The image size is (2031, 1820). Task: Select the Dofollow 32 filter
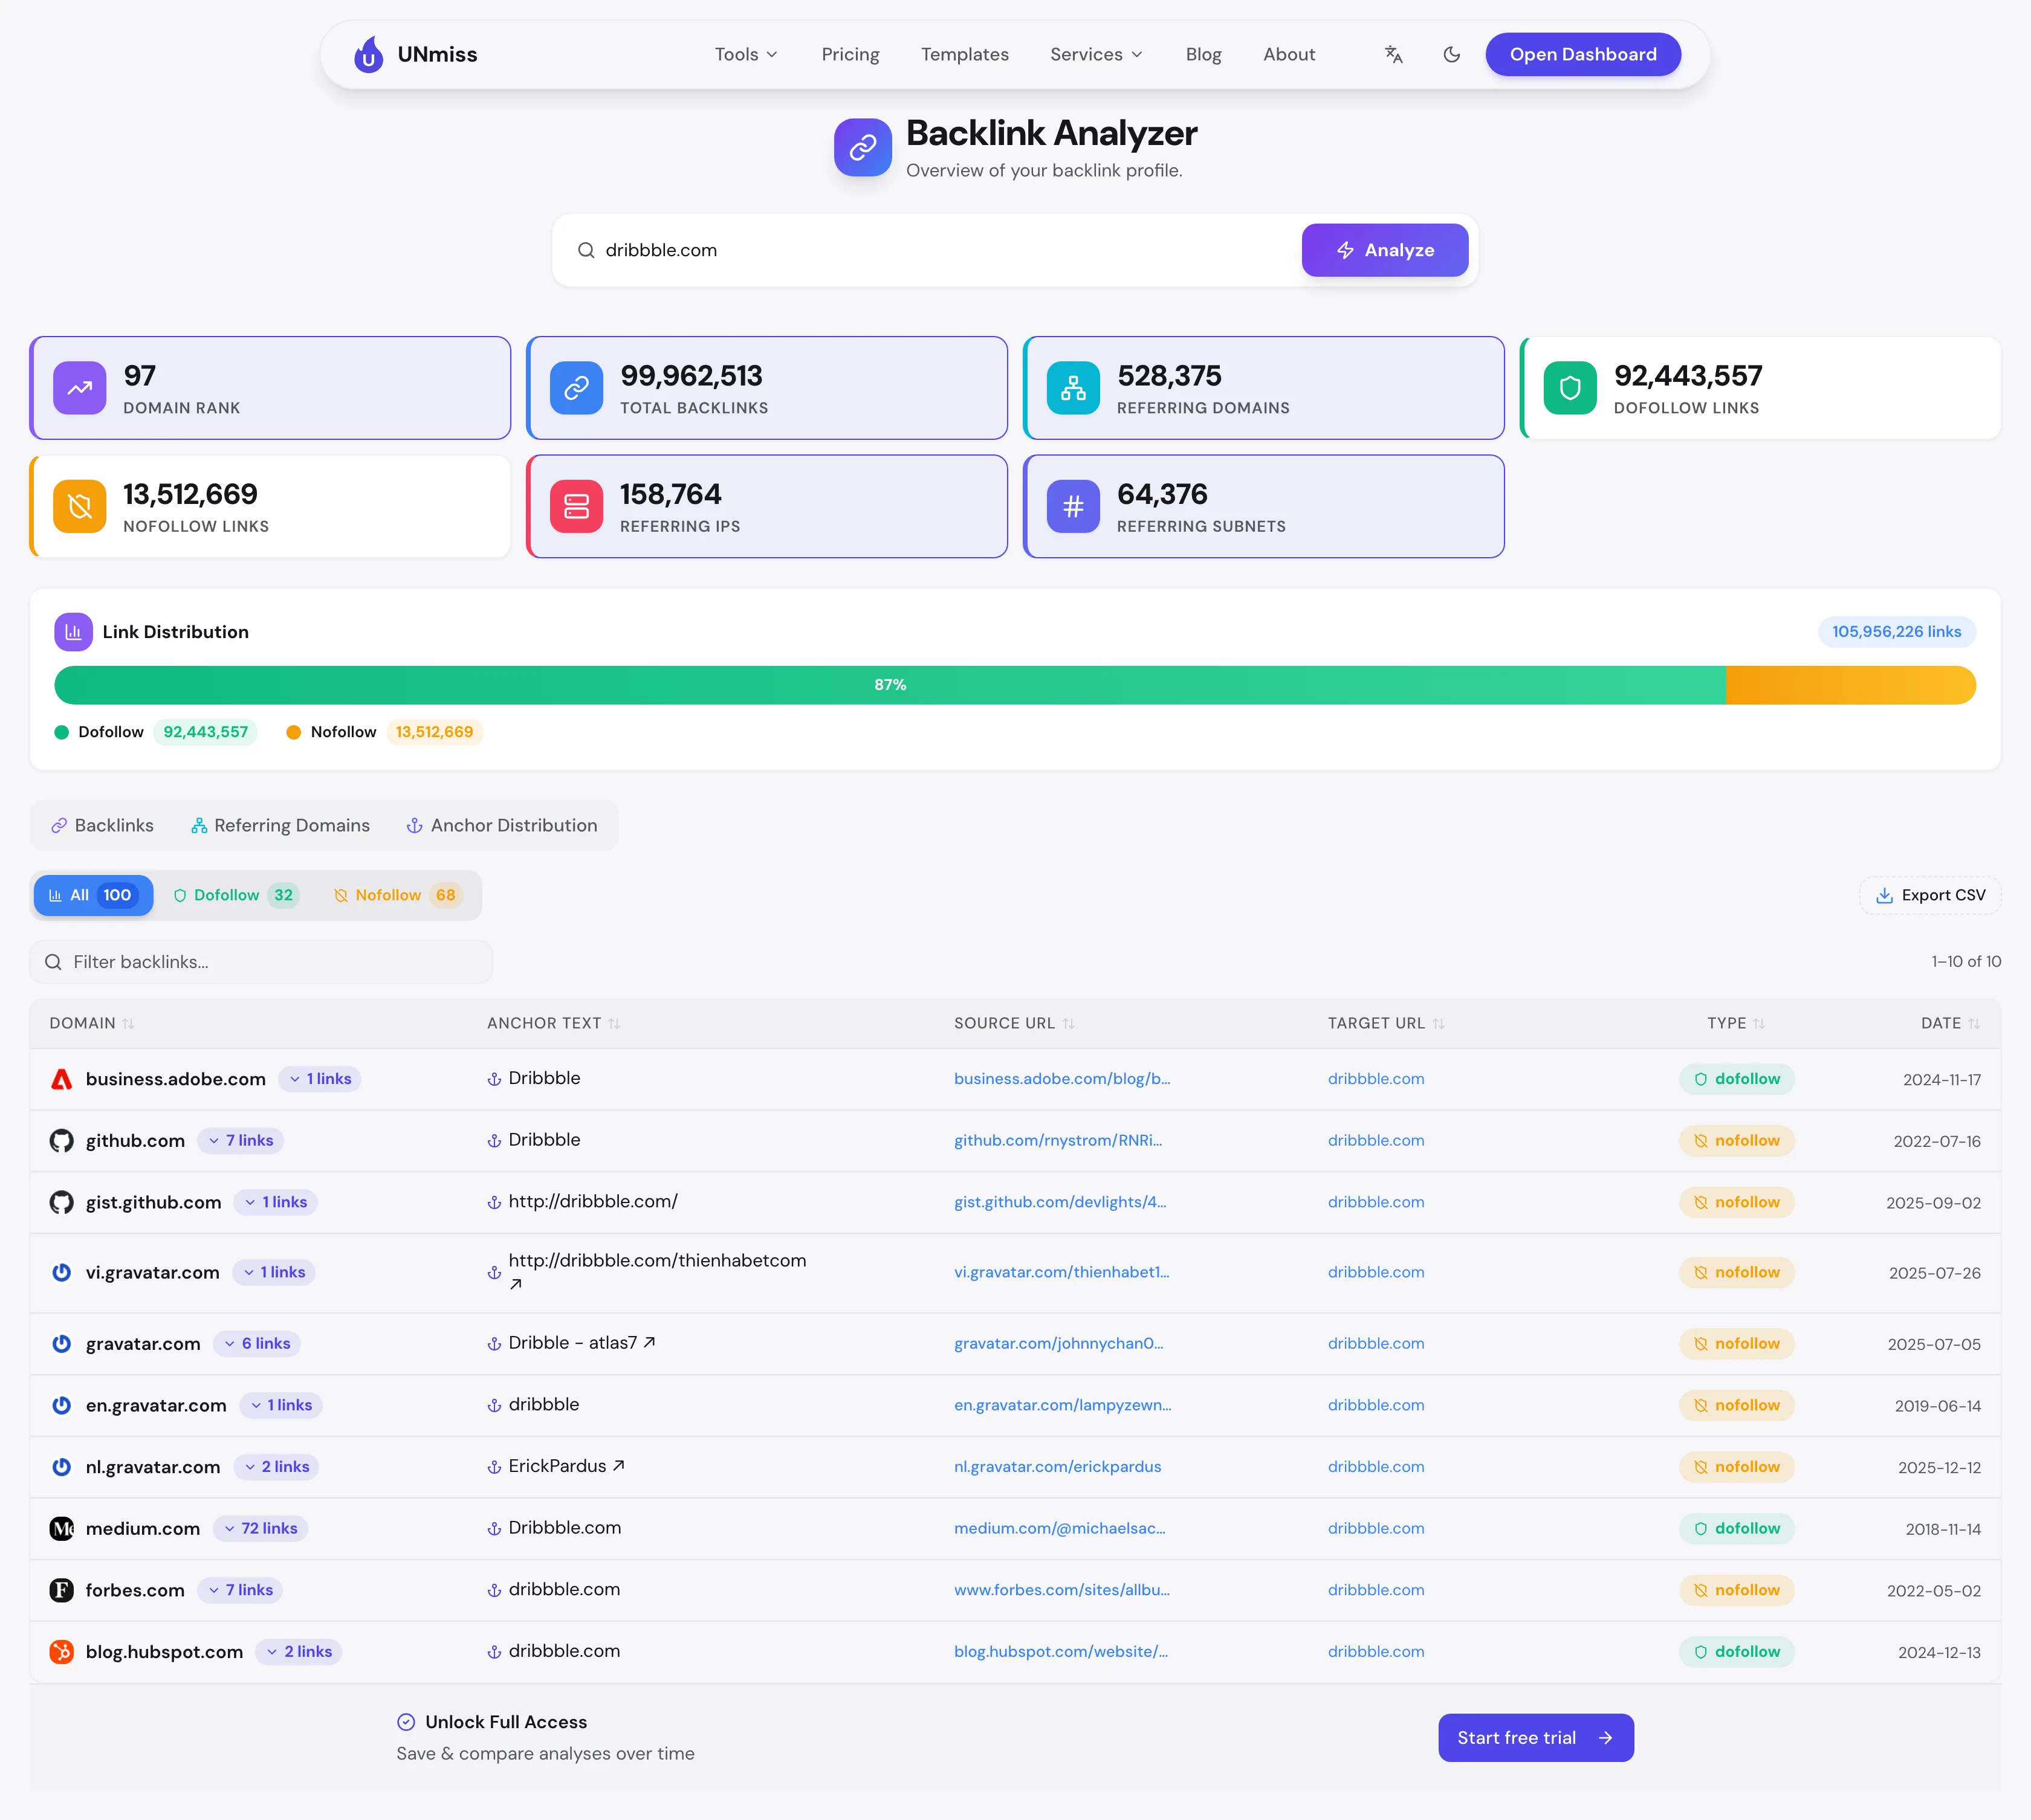(x=236, y=895)
